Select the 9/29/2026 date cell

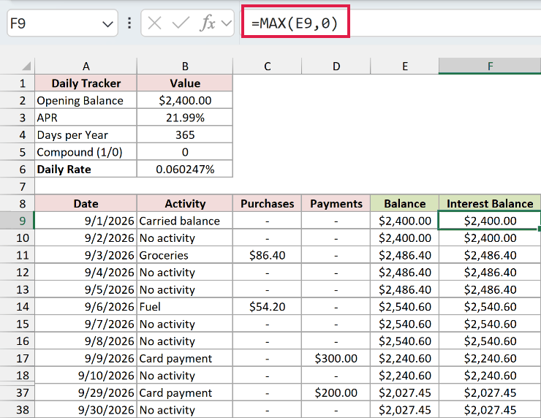pos(86,392)
